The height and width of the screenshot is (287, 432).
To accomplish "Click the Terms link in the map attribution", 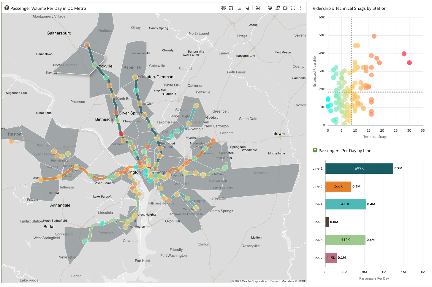I will (274, 281).
